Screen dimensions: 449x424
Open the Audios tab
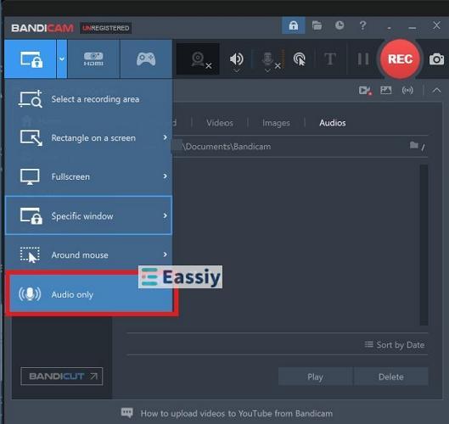(x=333, y=123)
